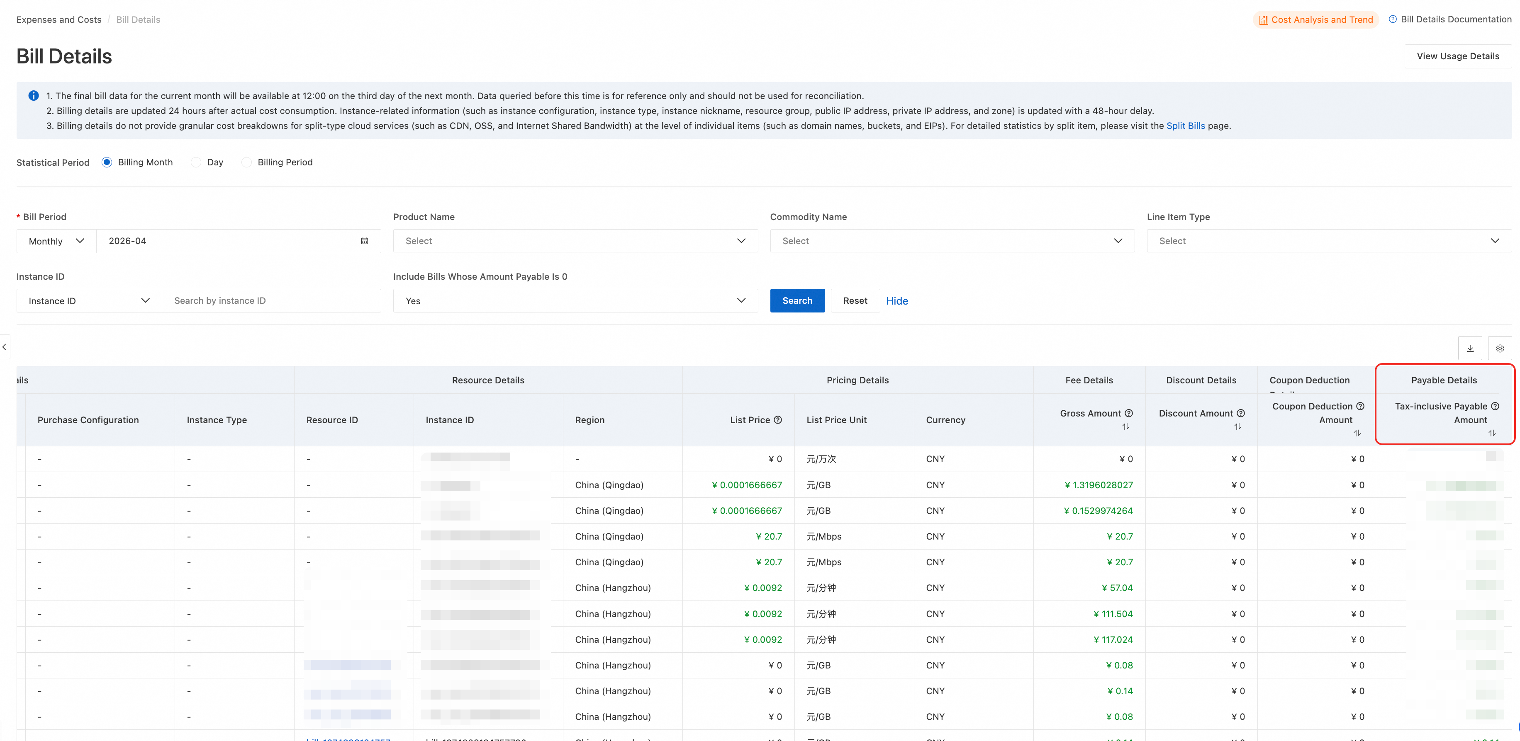Click the Region column header

[x=590, y=420]
